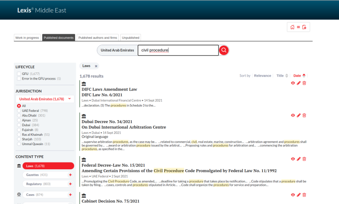Click the new document plus icon
339x204 pixels.
(x=304, y=27)
